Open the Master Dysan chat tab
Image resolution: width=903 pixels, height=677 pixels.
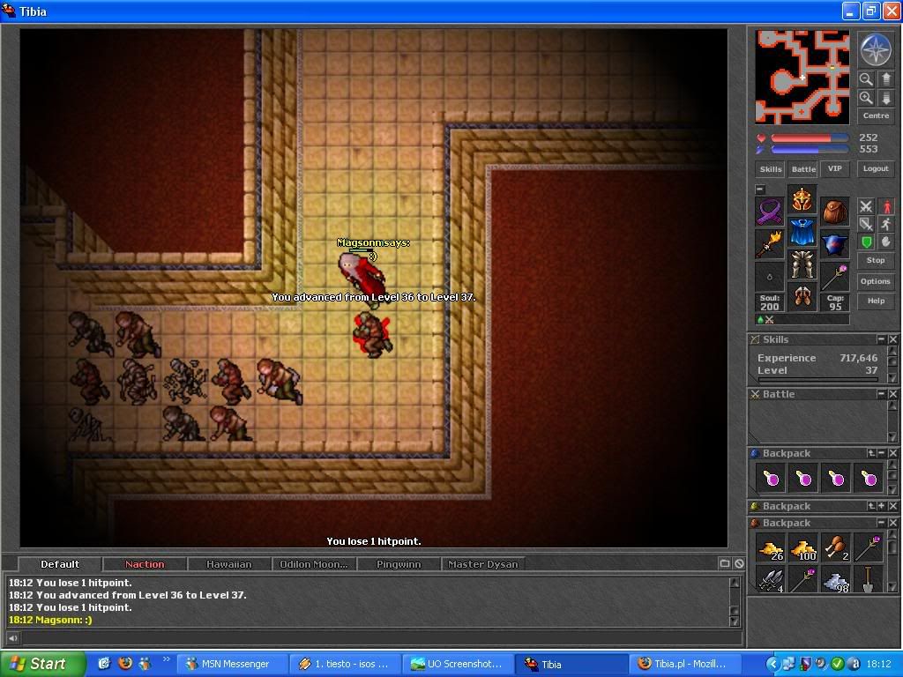coord(482,564)
